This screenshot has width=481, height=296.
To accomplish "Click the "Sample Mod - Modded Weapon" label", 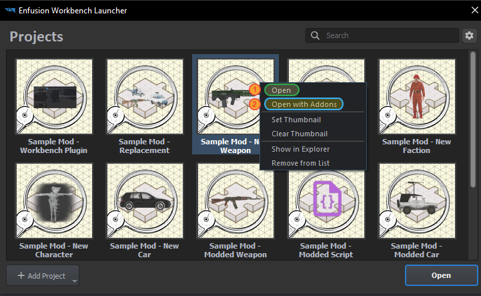I will pos(235,250).
